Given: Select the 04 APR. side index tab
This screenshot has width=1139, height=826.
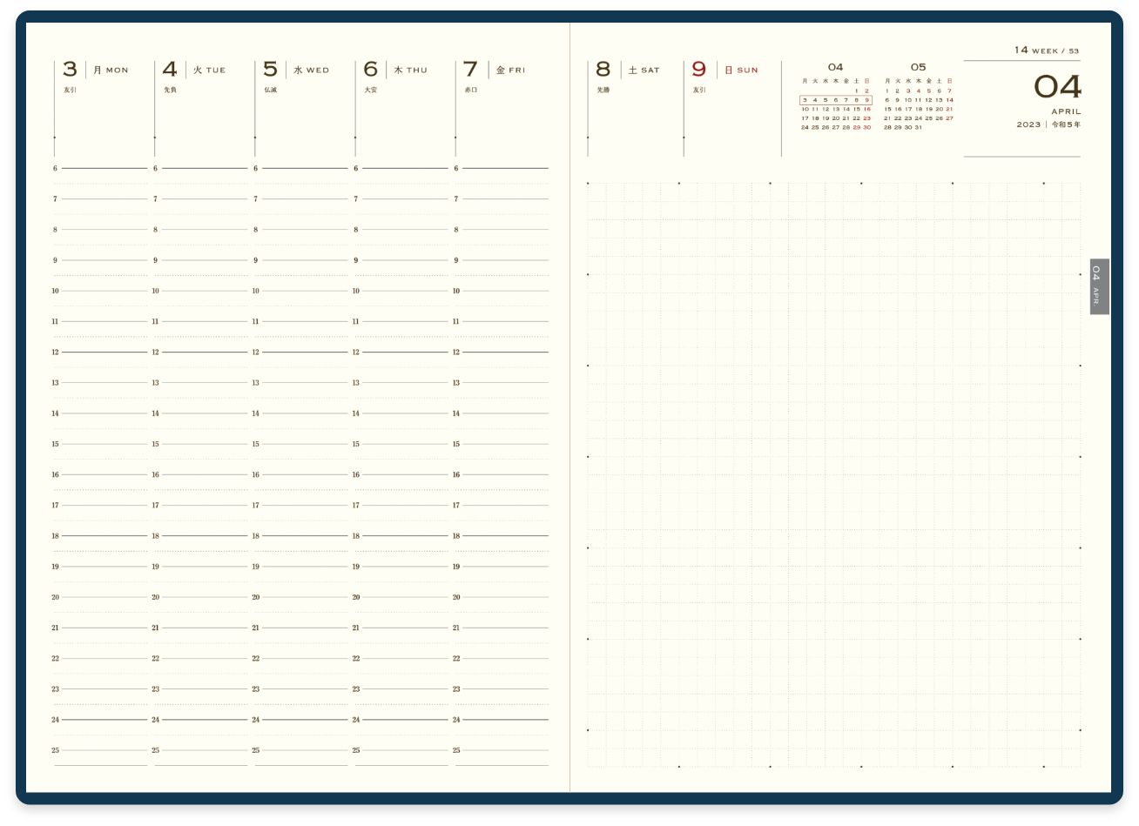Looking at the screenshot, I should [1099, 286].
